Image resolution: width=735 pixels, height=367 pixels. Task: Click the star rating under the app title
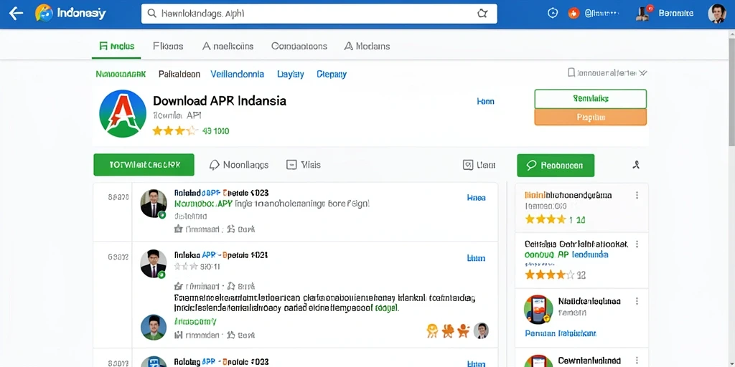pos(174,131)
